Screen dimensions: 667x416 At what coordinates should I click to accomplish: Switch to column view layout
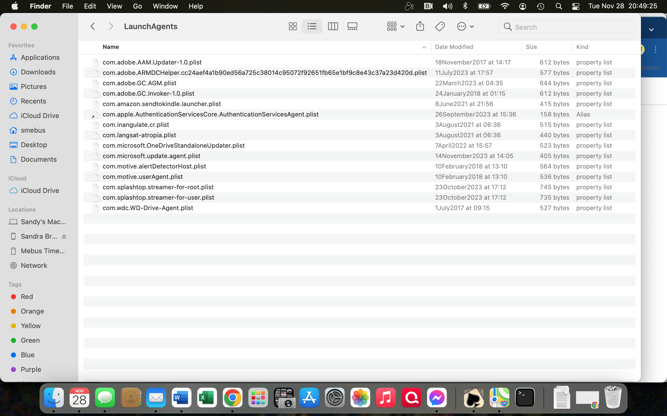pos(333,27)
